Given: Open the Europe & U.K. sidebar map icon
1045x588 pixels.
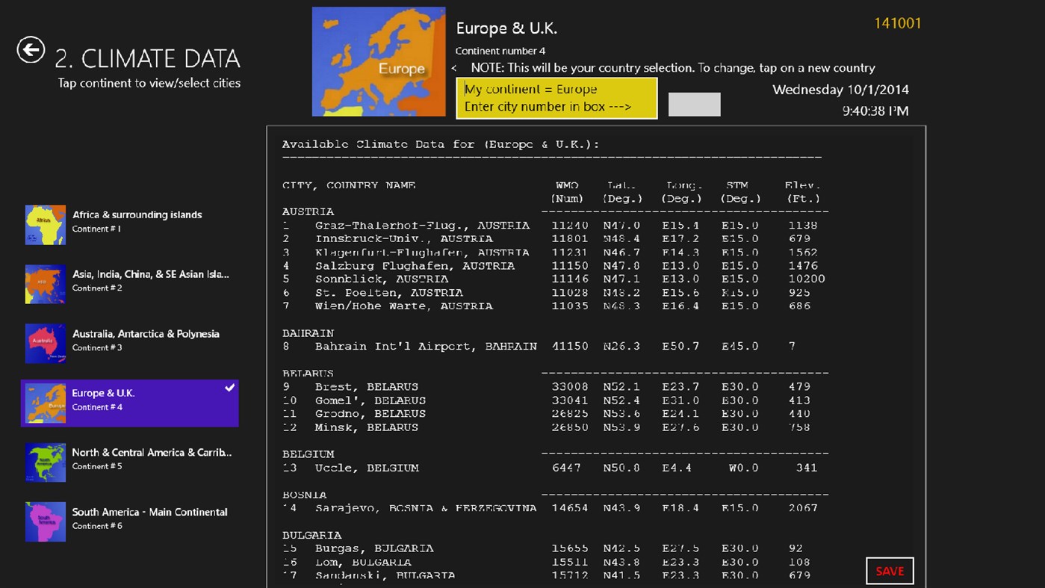Looking at the screenshot, I should click(x=45, y=403).
